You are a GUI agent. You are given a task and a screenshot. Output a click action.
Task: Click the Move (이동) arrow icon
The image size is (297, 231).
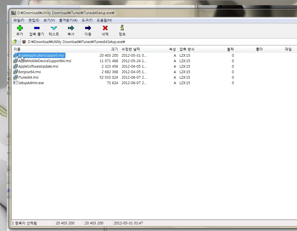[88, 28]
